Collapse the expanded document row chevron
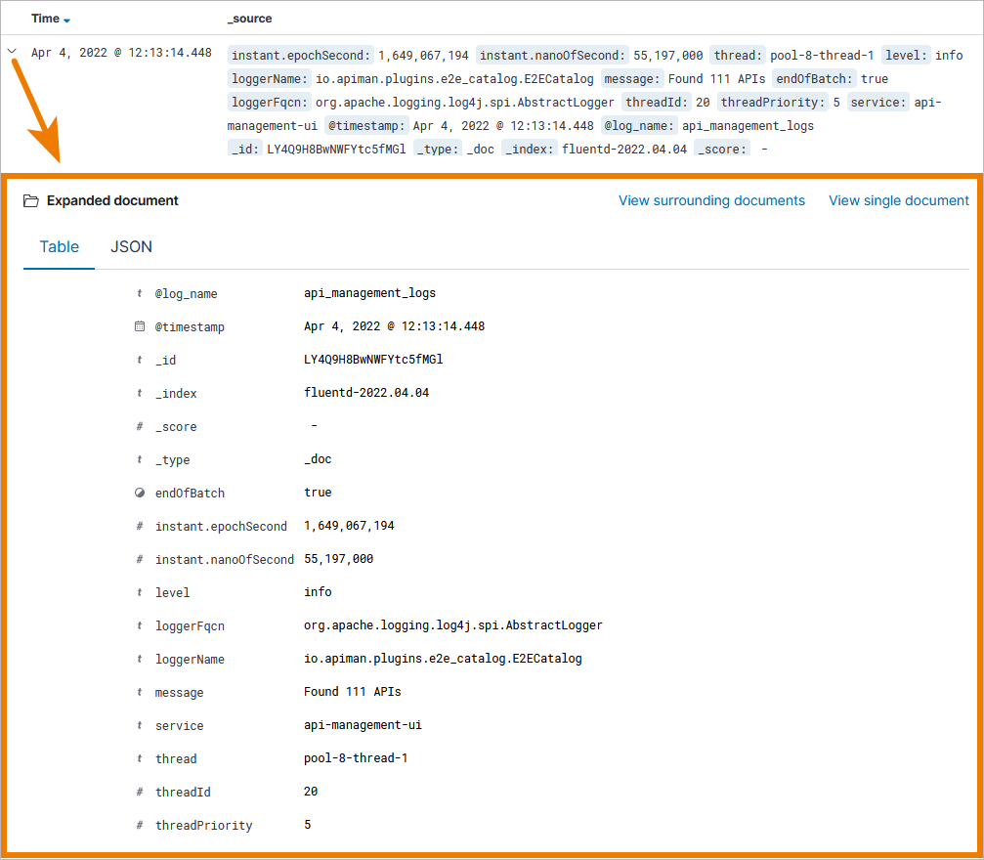984x860 pixels. tap(12, 52)
